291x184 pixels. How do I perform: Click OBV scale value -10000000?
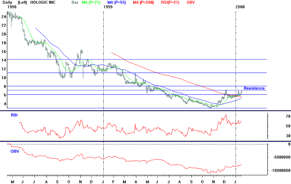280,170
